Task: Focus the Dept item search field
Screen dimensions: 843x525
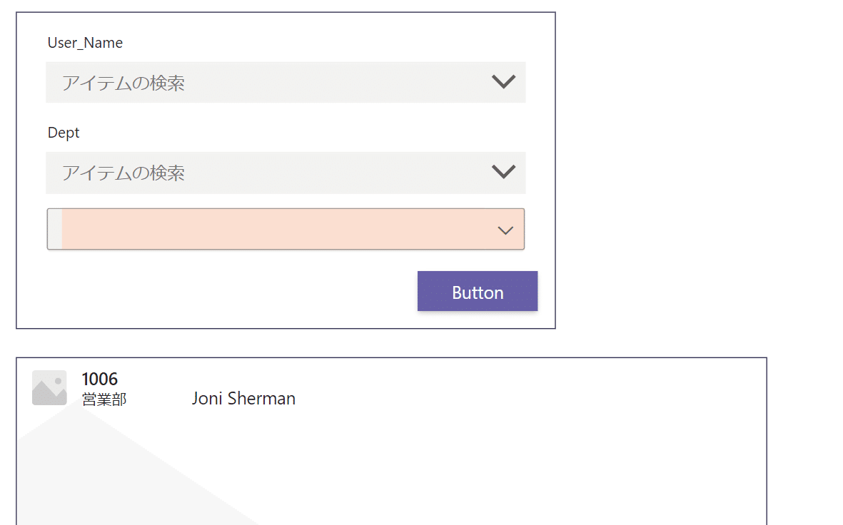Action: coord(286,173)
